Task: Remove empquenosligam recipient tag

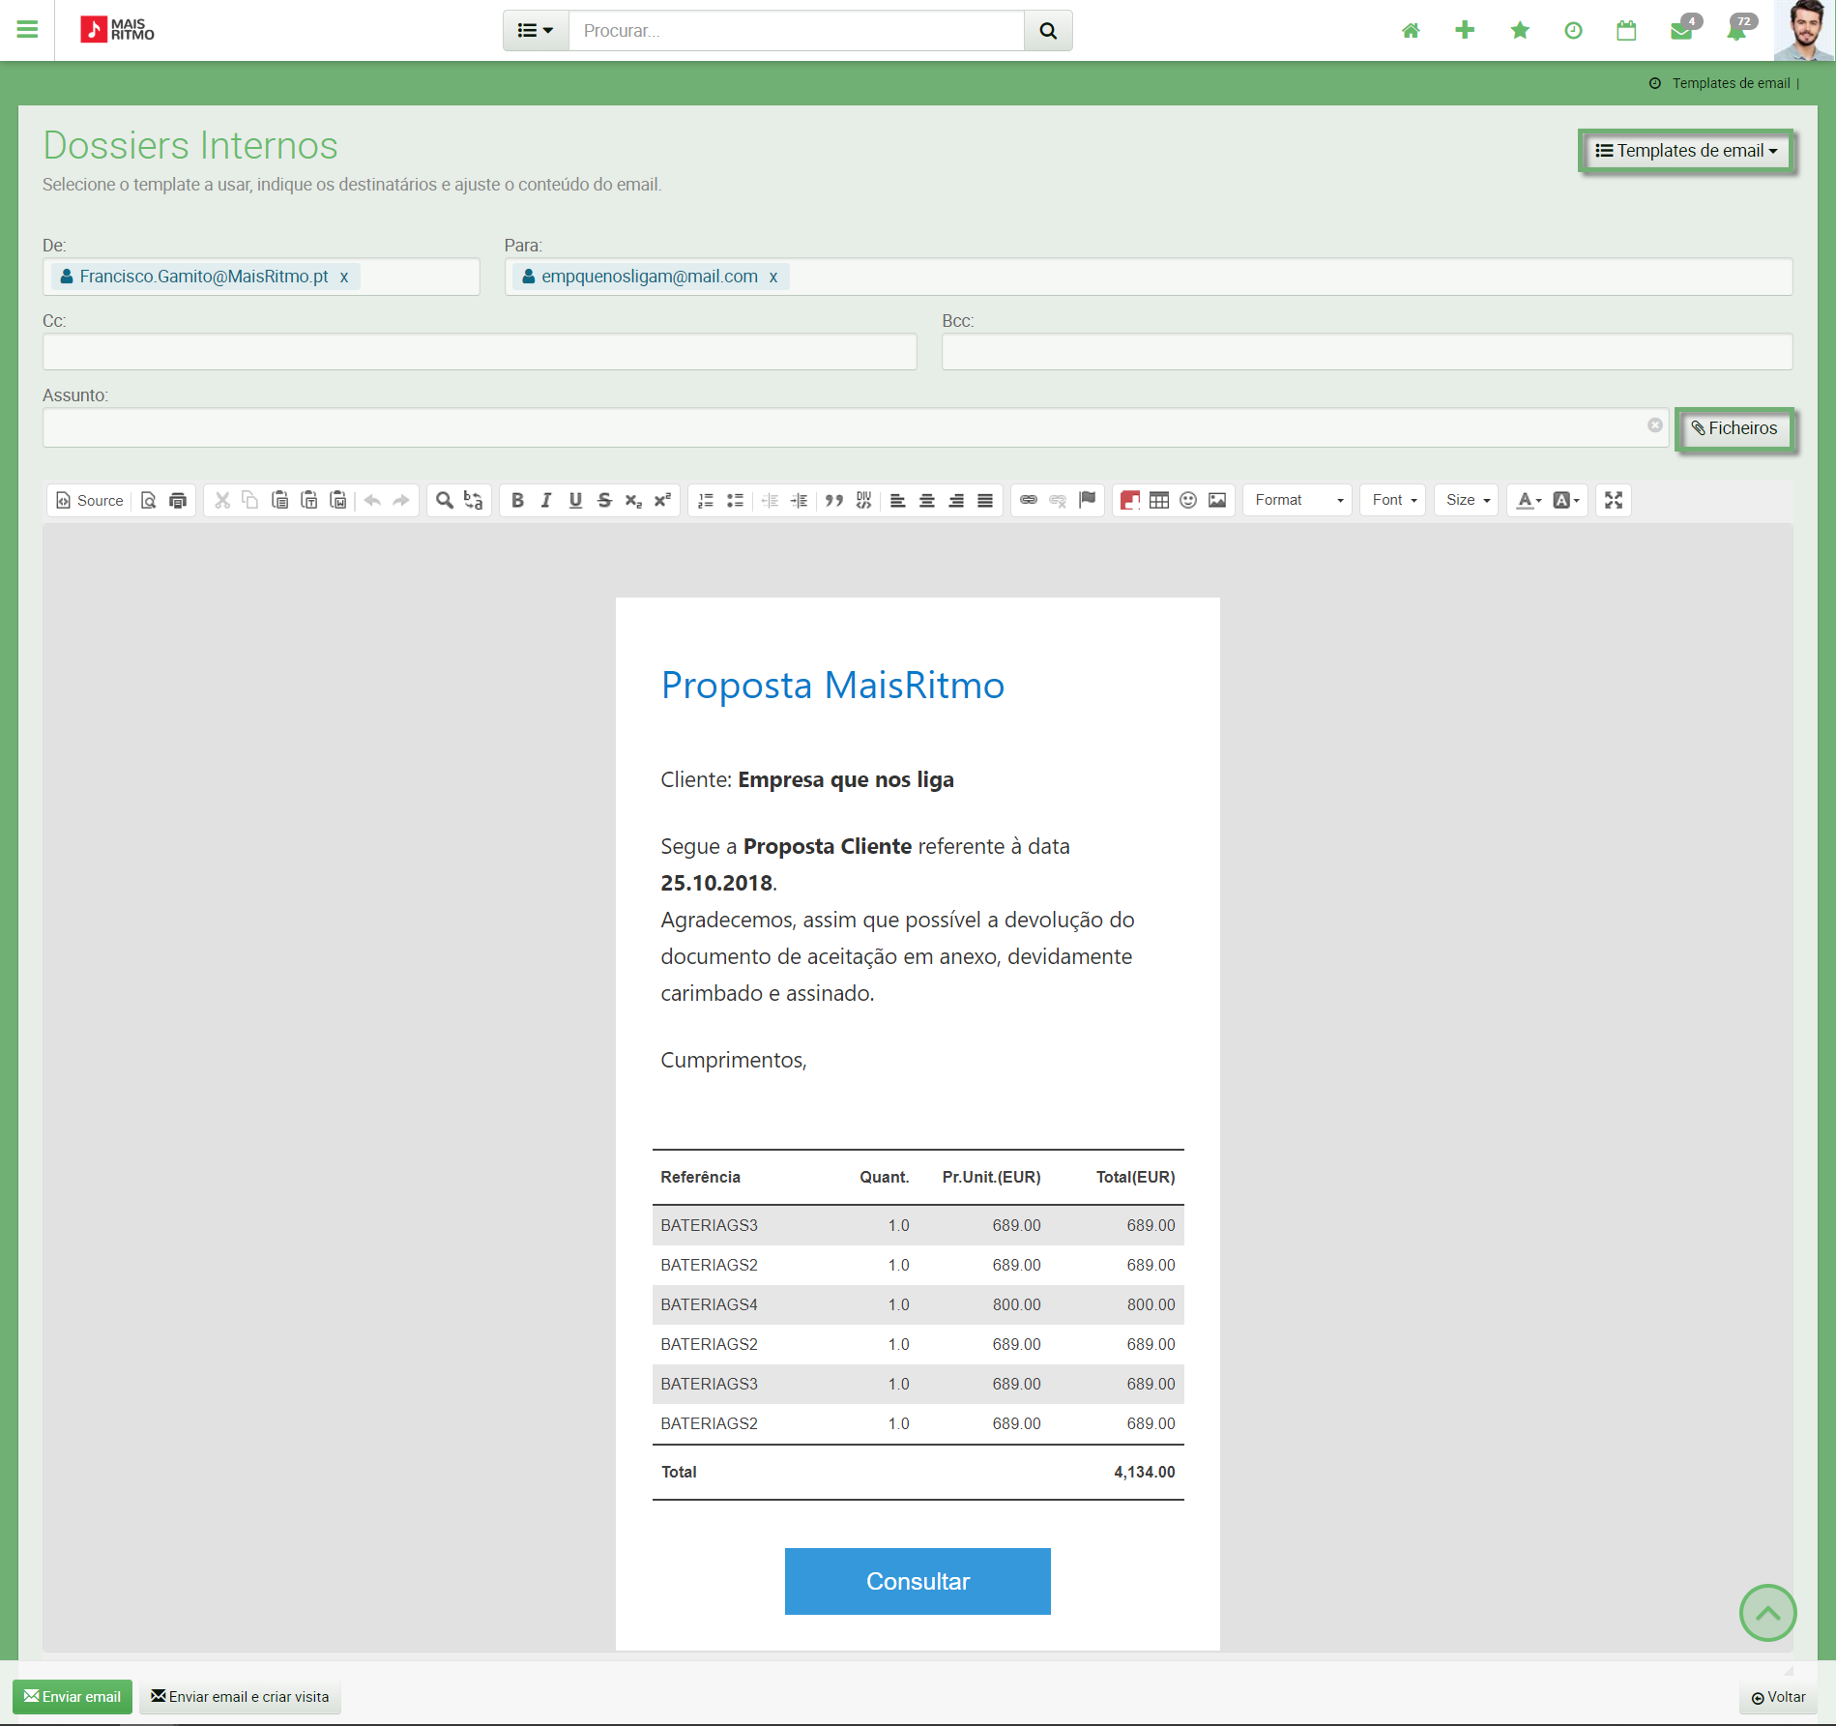Action: tap(773, 277)
